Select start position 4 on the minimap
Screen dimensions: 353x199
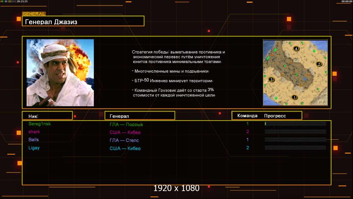296,48
